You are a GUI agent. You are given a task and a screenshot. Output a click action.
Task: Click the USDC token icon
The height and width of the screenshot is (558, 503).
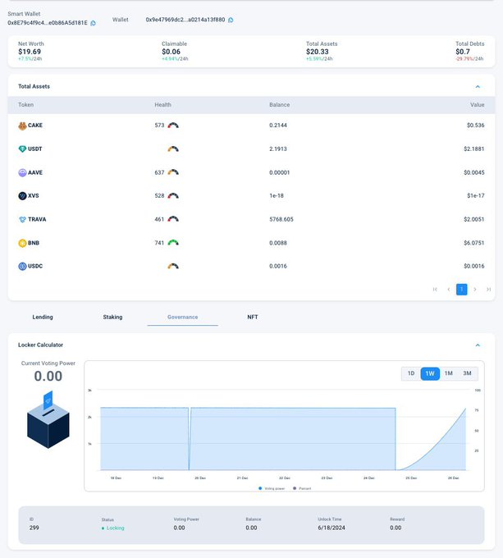tap(22, 266)
